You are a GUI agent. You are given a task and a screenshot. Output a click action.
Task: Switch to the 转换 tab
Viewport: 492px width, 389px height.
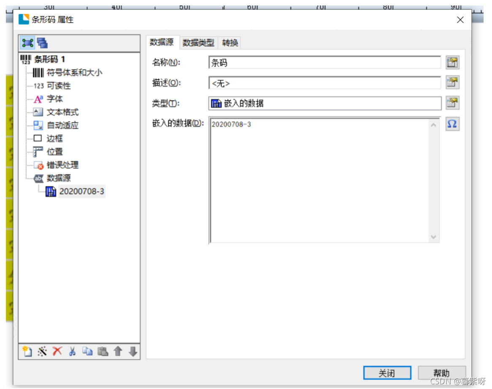pyautogui.click(x=230, y=43)
